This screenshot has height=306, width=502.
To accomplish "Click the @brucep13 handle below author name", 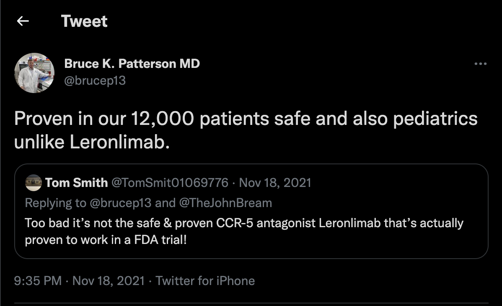I will click(95, 80).
